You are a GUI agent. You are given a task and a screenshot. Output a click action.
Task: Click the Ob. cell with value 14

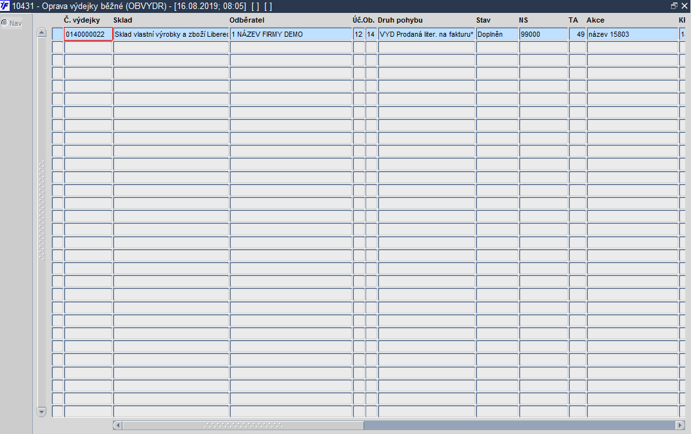pyautogui.click(x=371, y=34)
